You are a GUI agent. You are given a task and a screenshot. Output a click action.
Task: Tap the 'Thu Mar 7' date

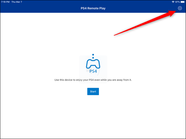(x=17, y=2)
